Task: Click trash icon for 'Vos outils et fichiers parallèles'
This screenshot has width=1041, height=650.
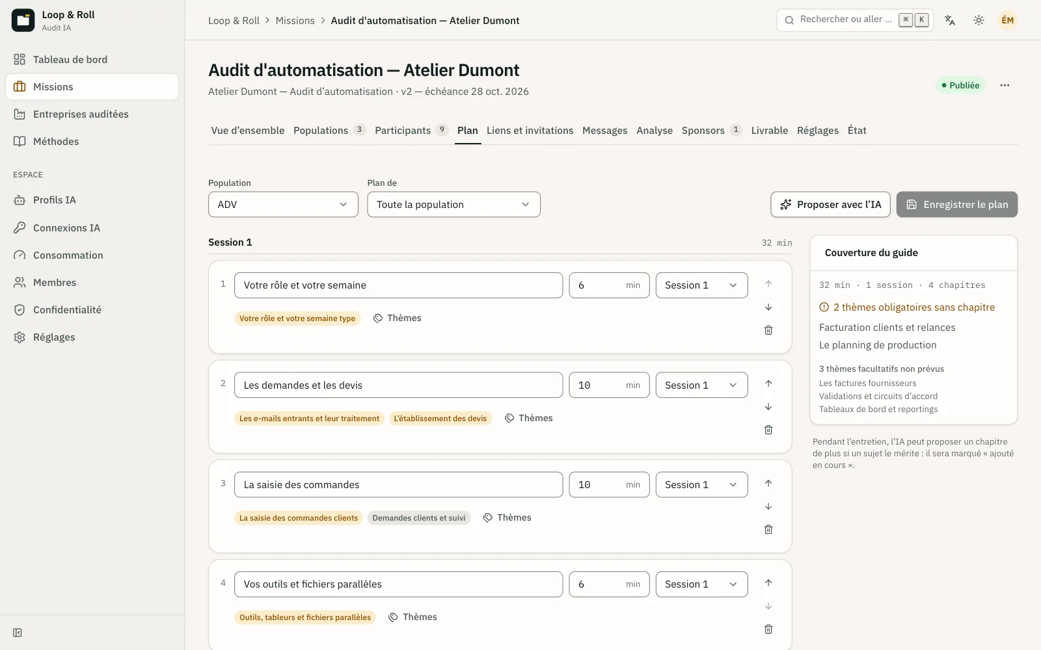Action: [768, 629]
